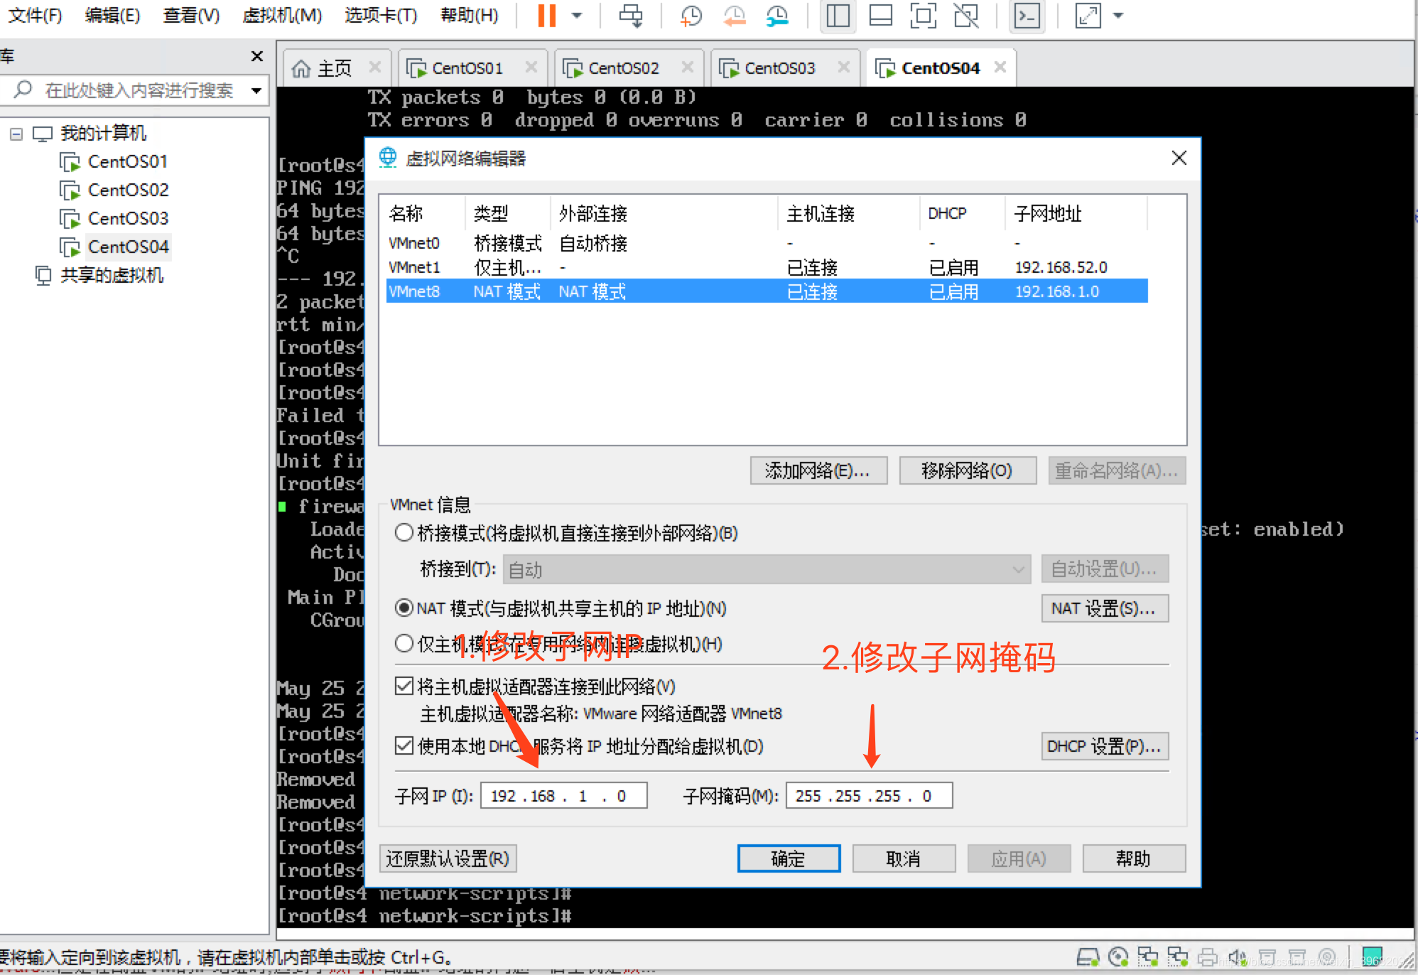Viewport: 1418px width, 975px height.
Task: Click the take snapshot clock icon
Action: 691,15
